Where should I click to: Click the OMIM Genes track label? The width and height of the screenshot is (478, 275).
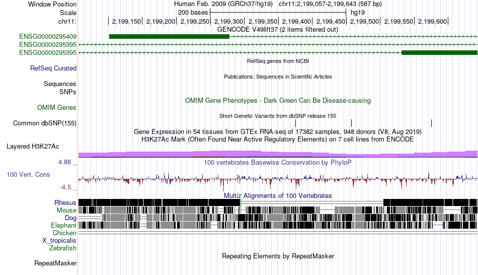coord(57,107)
